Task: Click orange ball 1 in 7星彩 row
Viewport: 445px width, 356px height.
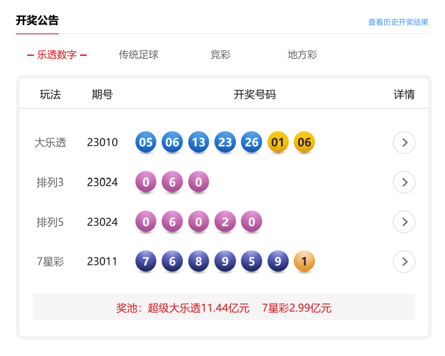Action: [304, 261]
